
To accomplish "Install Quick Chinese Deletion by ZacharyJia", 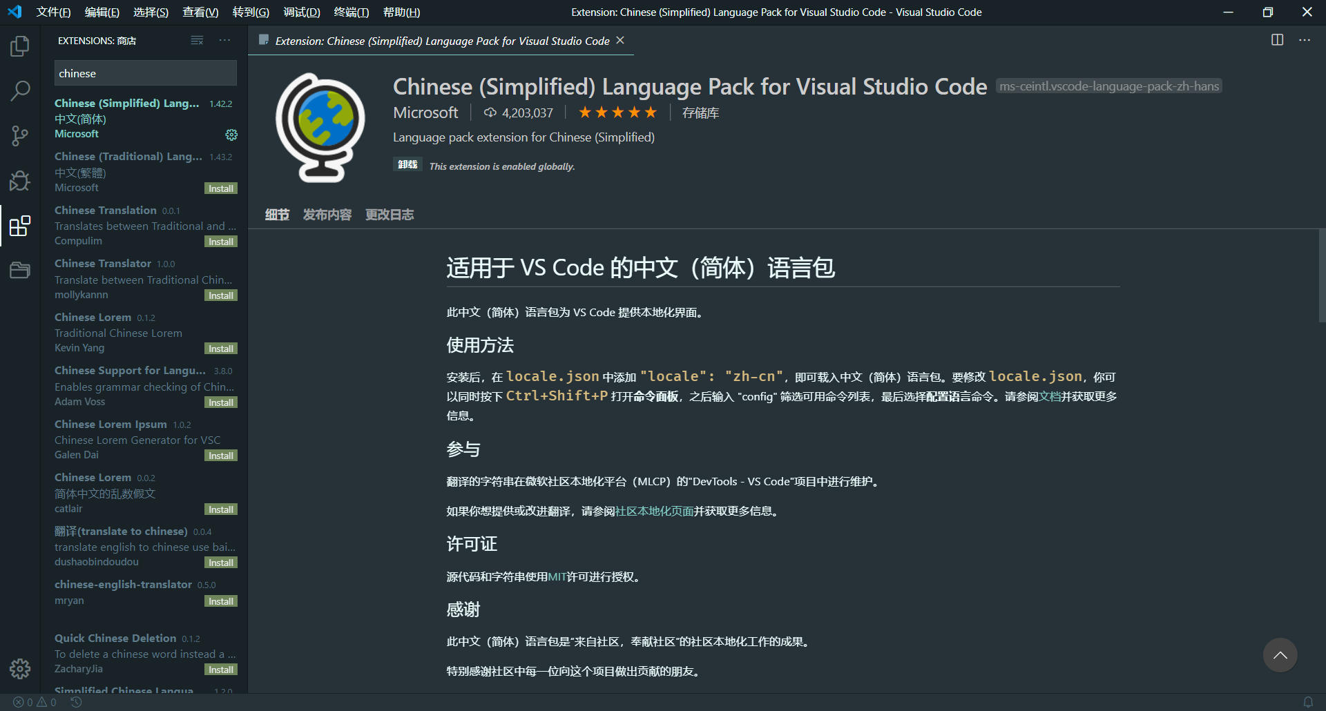I will tap(221, 670).
